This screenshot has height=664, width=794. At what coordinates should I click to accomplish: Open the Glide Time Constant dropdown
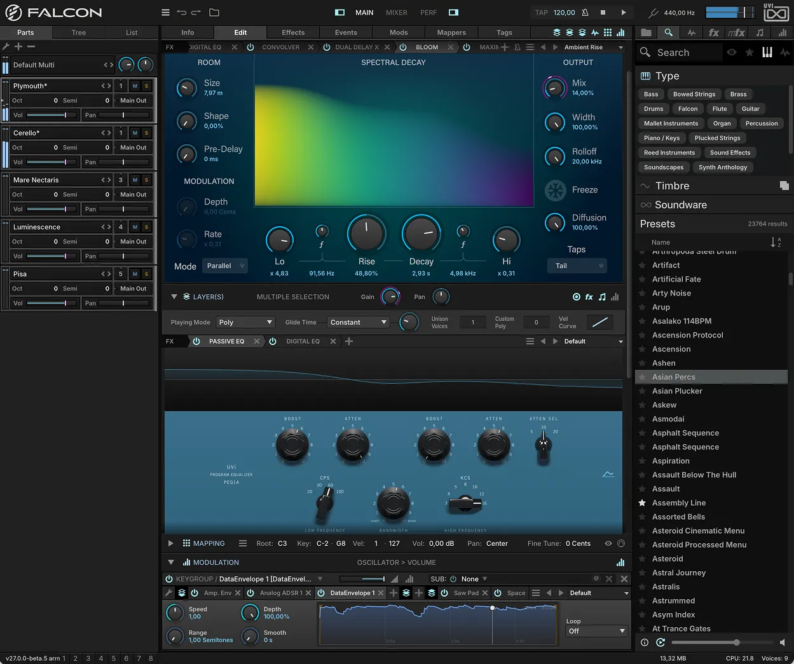[x=357, y=322]
